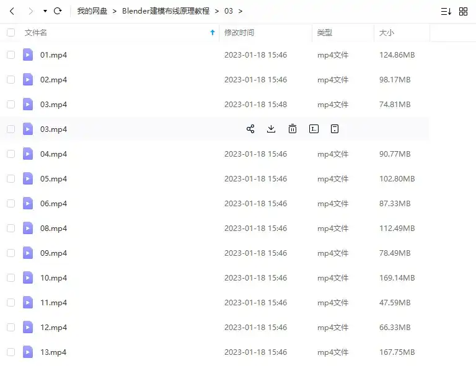Sort by 类型 column header
The width and height of the screenshot is (476, 366).
[325, 32]
